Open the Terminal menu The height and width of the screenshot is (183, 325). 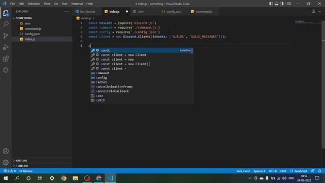pyautogui.click(x=77, y=4)
